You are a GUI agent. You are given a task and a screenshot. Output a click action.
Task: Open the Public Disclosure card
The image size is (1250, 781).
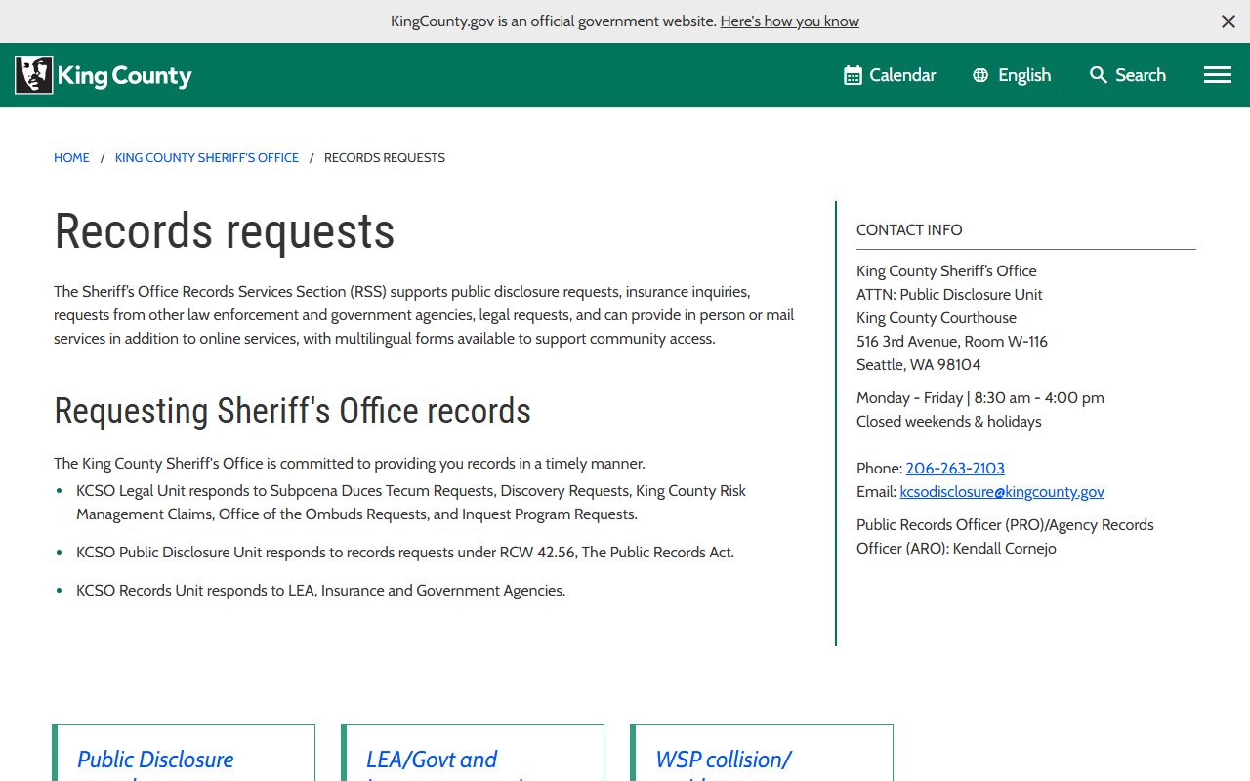click(x=184, y=753)
